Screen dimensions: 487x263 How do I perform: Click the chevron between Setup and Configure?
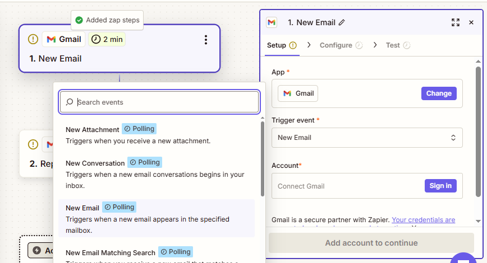pos(309,45)
